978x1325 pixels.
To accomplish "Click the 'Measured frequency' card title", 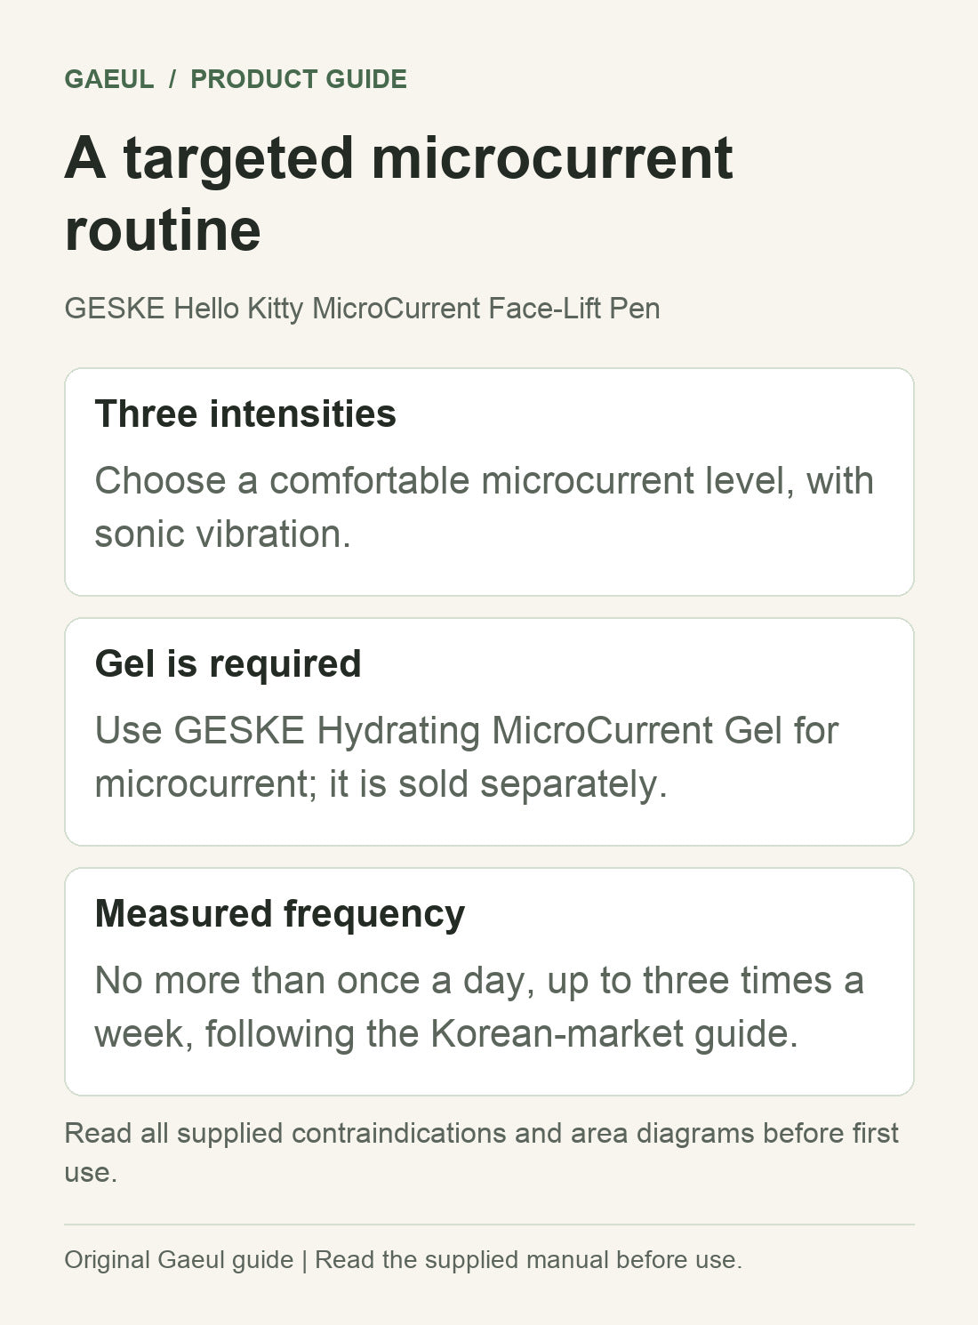I will click(280, 913).
